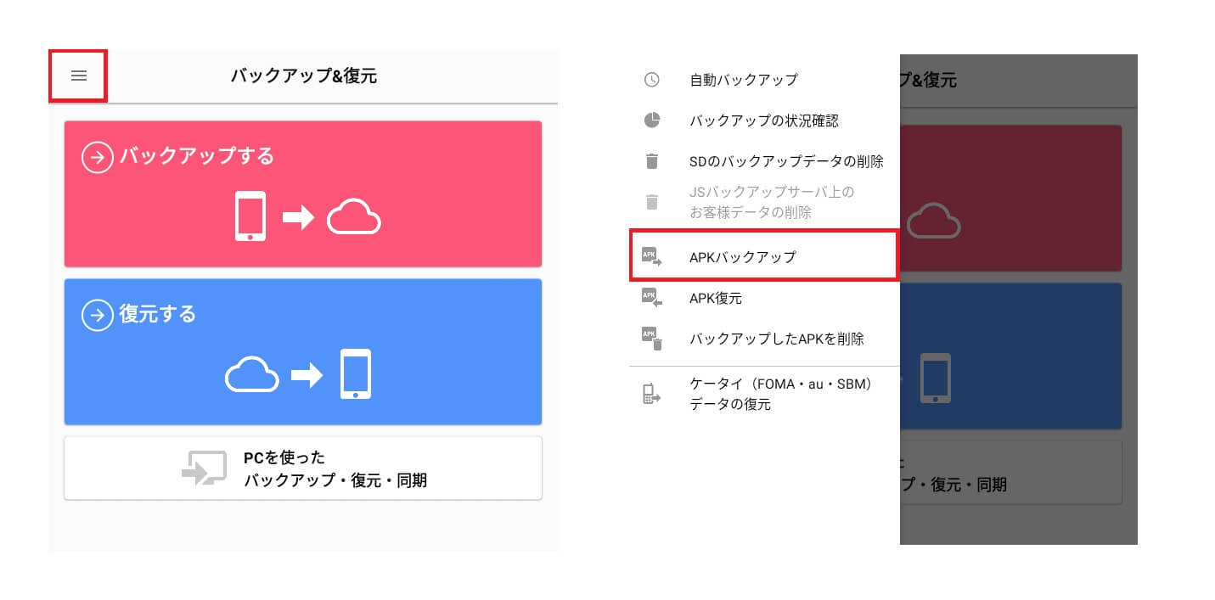Click the delete backed-up APK icon
1215x600 pixels.
(651, 339)
